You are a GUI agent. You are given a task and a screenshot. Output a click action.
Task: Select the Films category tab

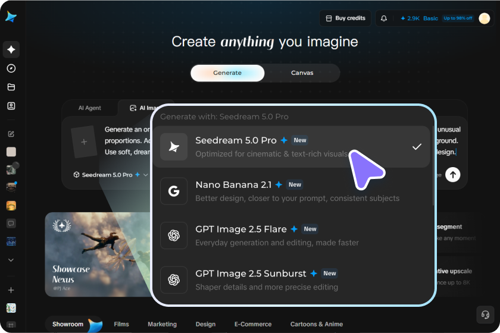(x=121, y=324)
